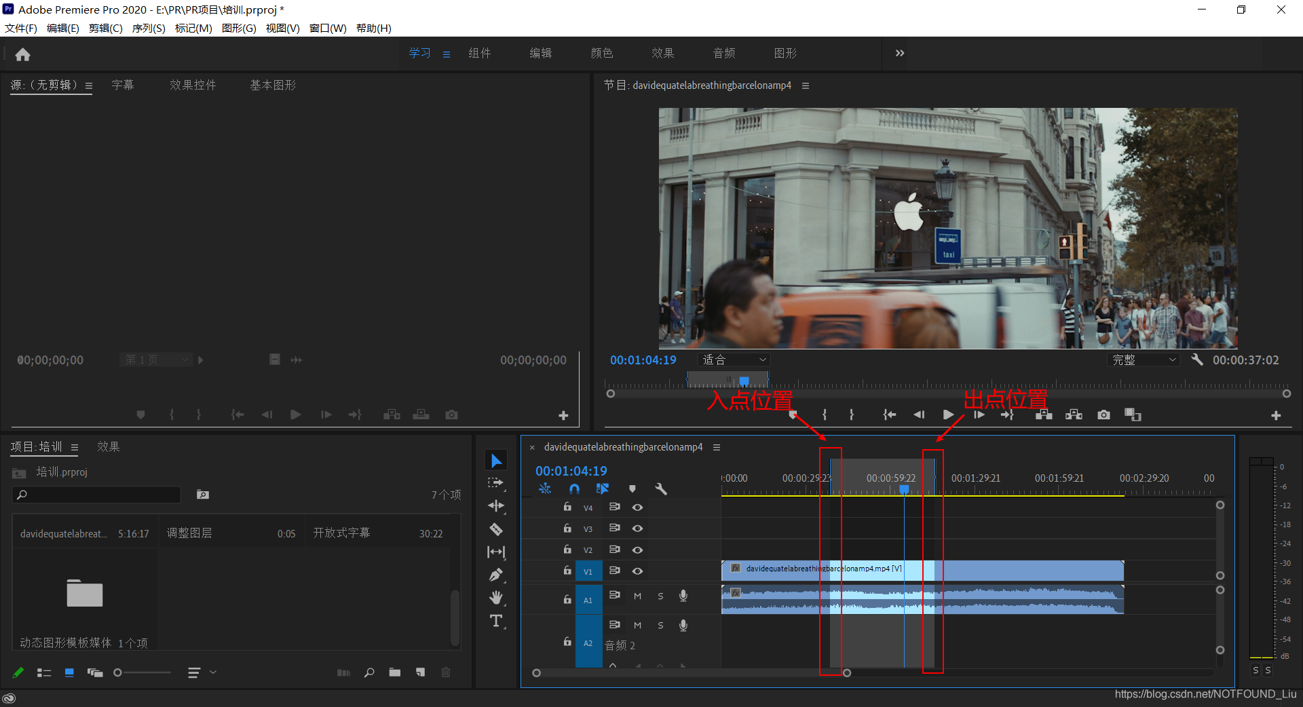Image resolution: width=1303 pixels, height=707 pixels.
Task: Step back one frame in Program monitor
Action: tap(919, 415)
